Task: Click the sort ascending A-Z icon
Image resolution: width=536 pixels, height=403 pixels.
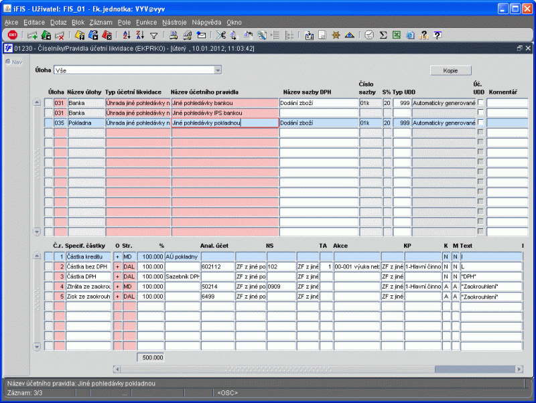Action: (126, 35)
